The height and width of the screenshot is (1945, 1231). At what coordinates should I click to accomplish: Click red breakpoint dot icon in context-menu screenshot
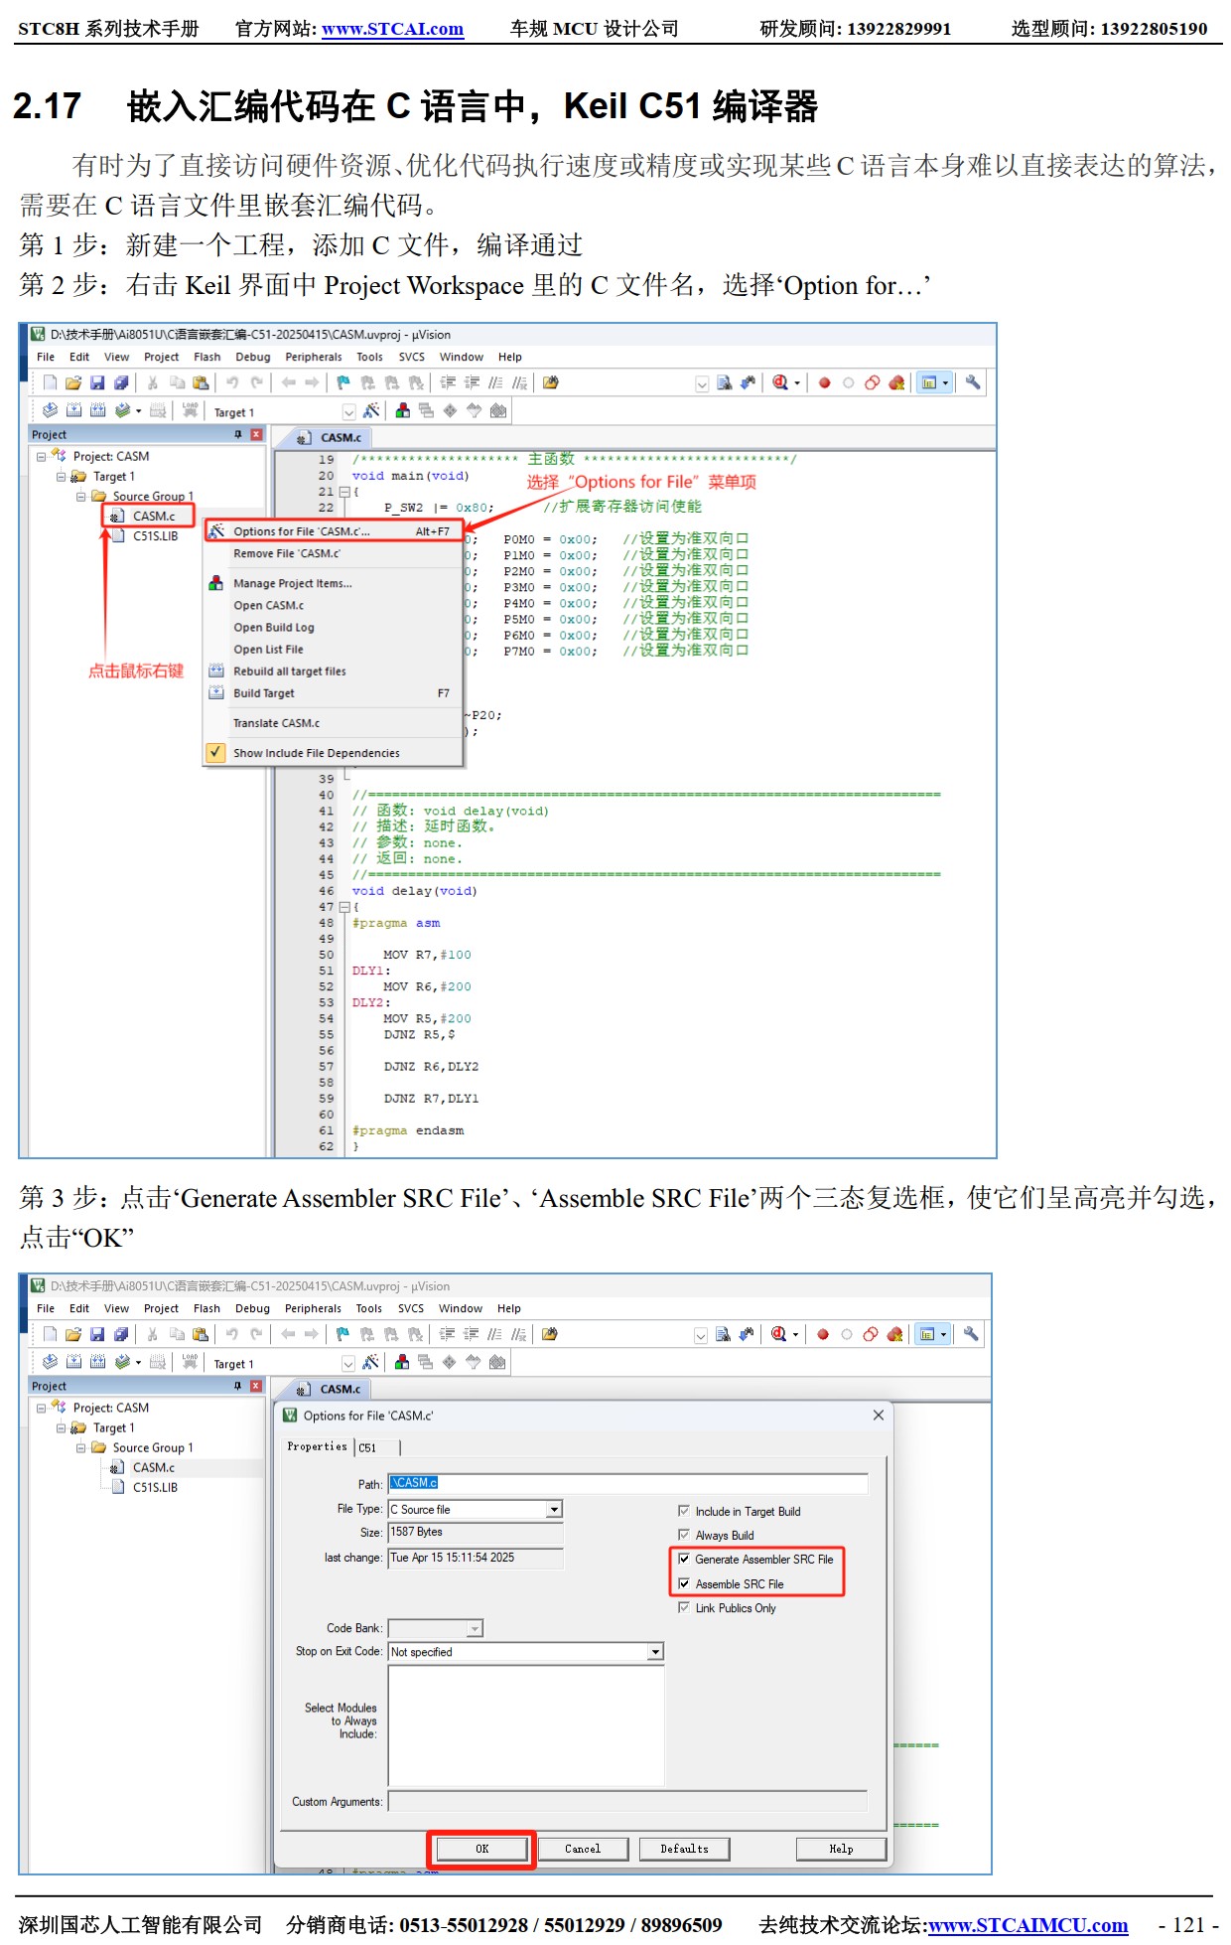coord(824,382)
